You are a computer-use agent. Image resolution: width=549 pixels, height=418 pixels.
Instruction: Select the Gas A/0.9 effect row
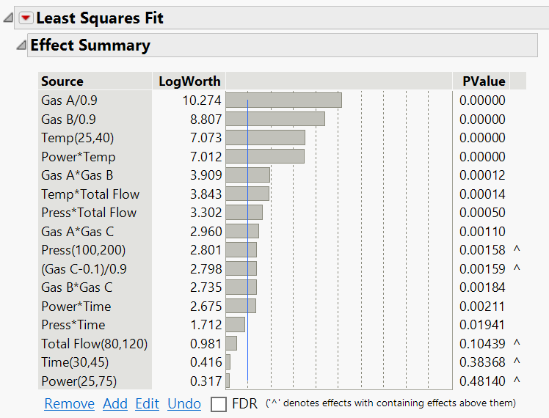pyautogui.click(x=68, y=100)
